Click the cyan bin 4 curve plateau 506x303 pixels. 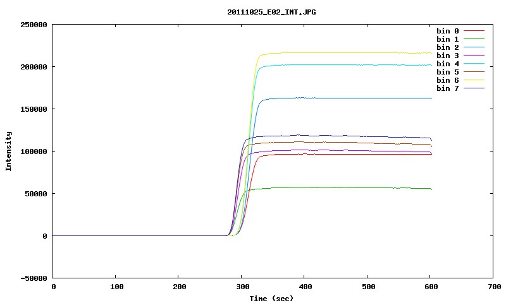pyautogui.click(x=347, y=65)
